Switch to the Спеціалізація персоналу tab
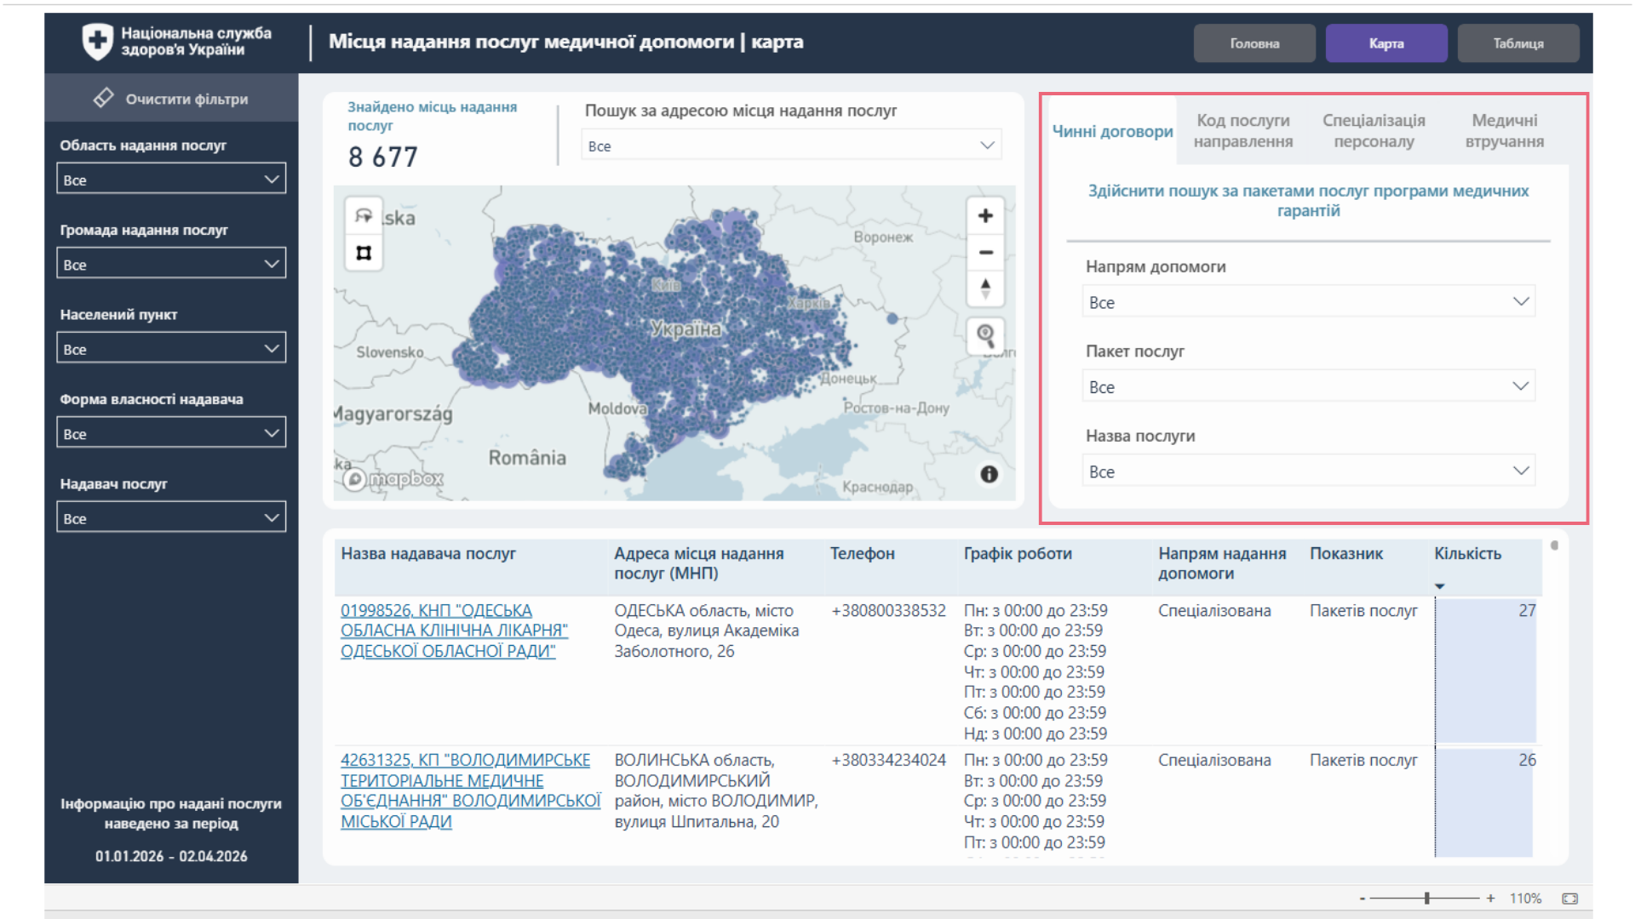Screen dimensions: 1635x919 (1373, 131)
